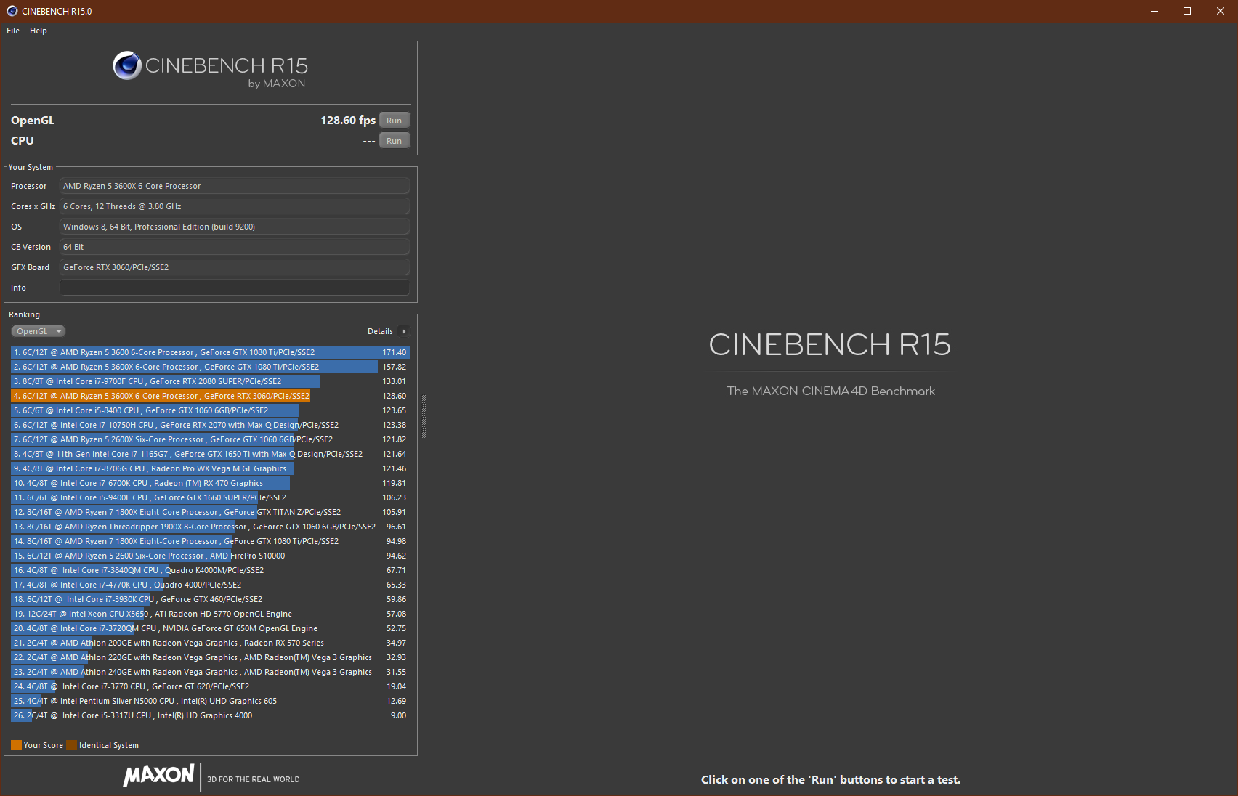Click the panel splitter grip handle
This screenshot has width=1238, height=796.
tap(424, 417)
